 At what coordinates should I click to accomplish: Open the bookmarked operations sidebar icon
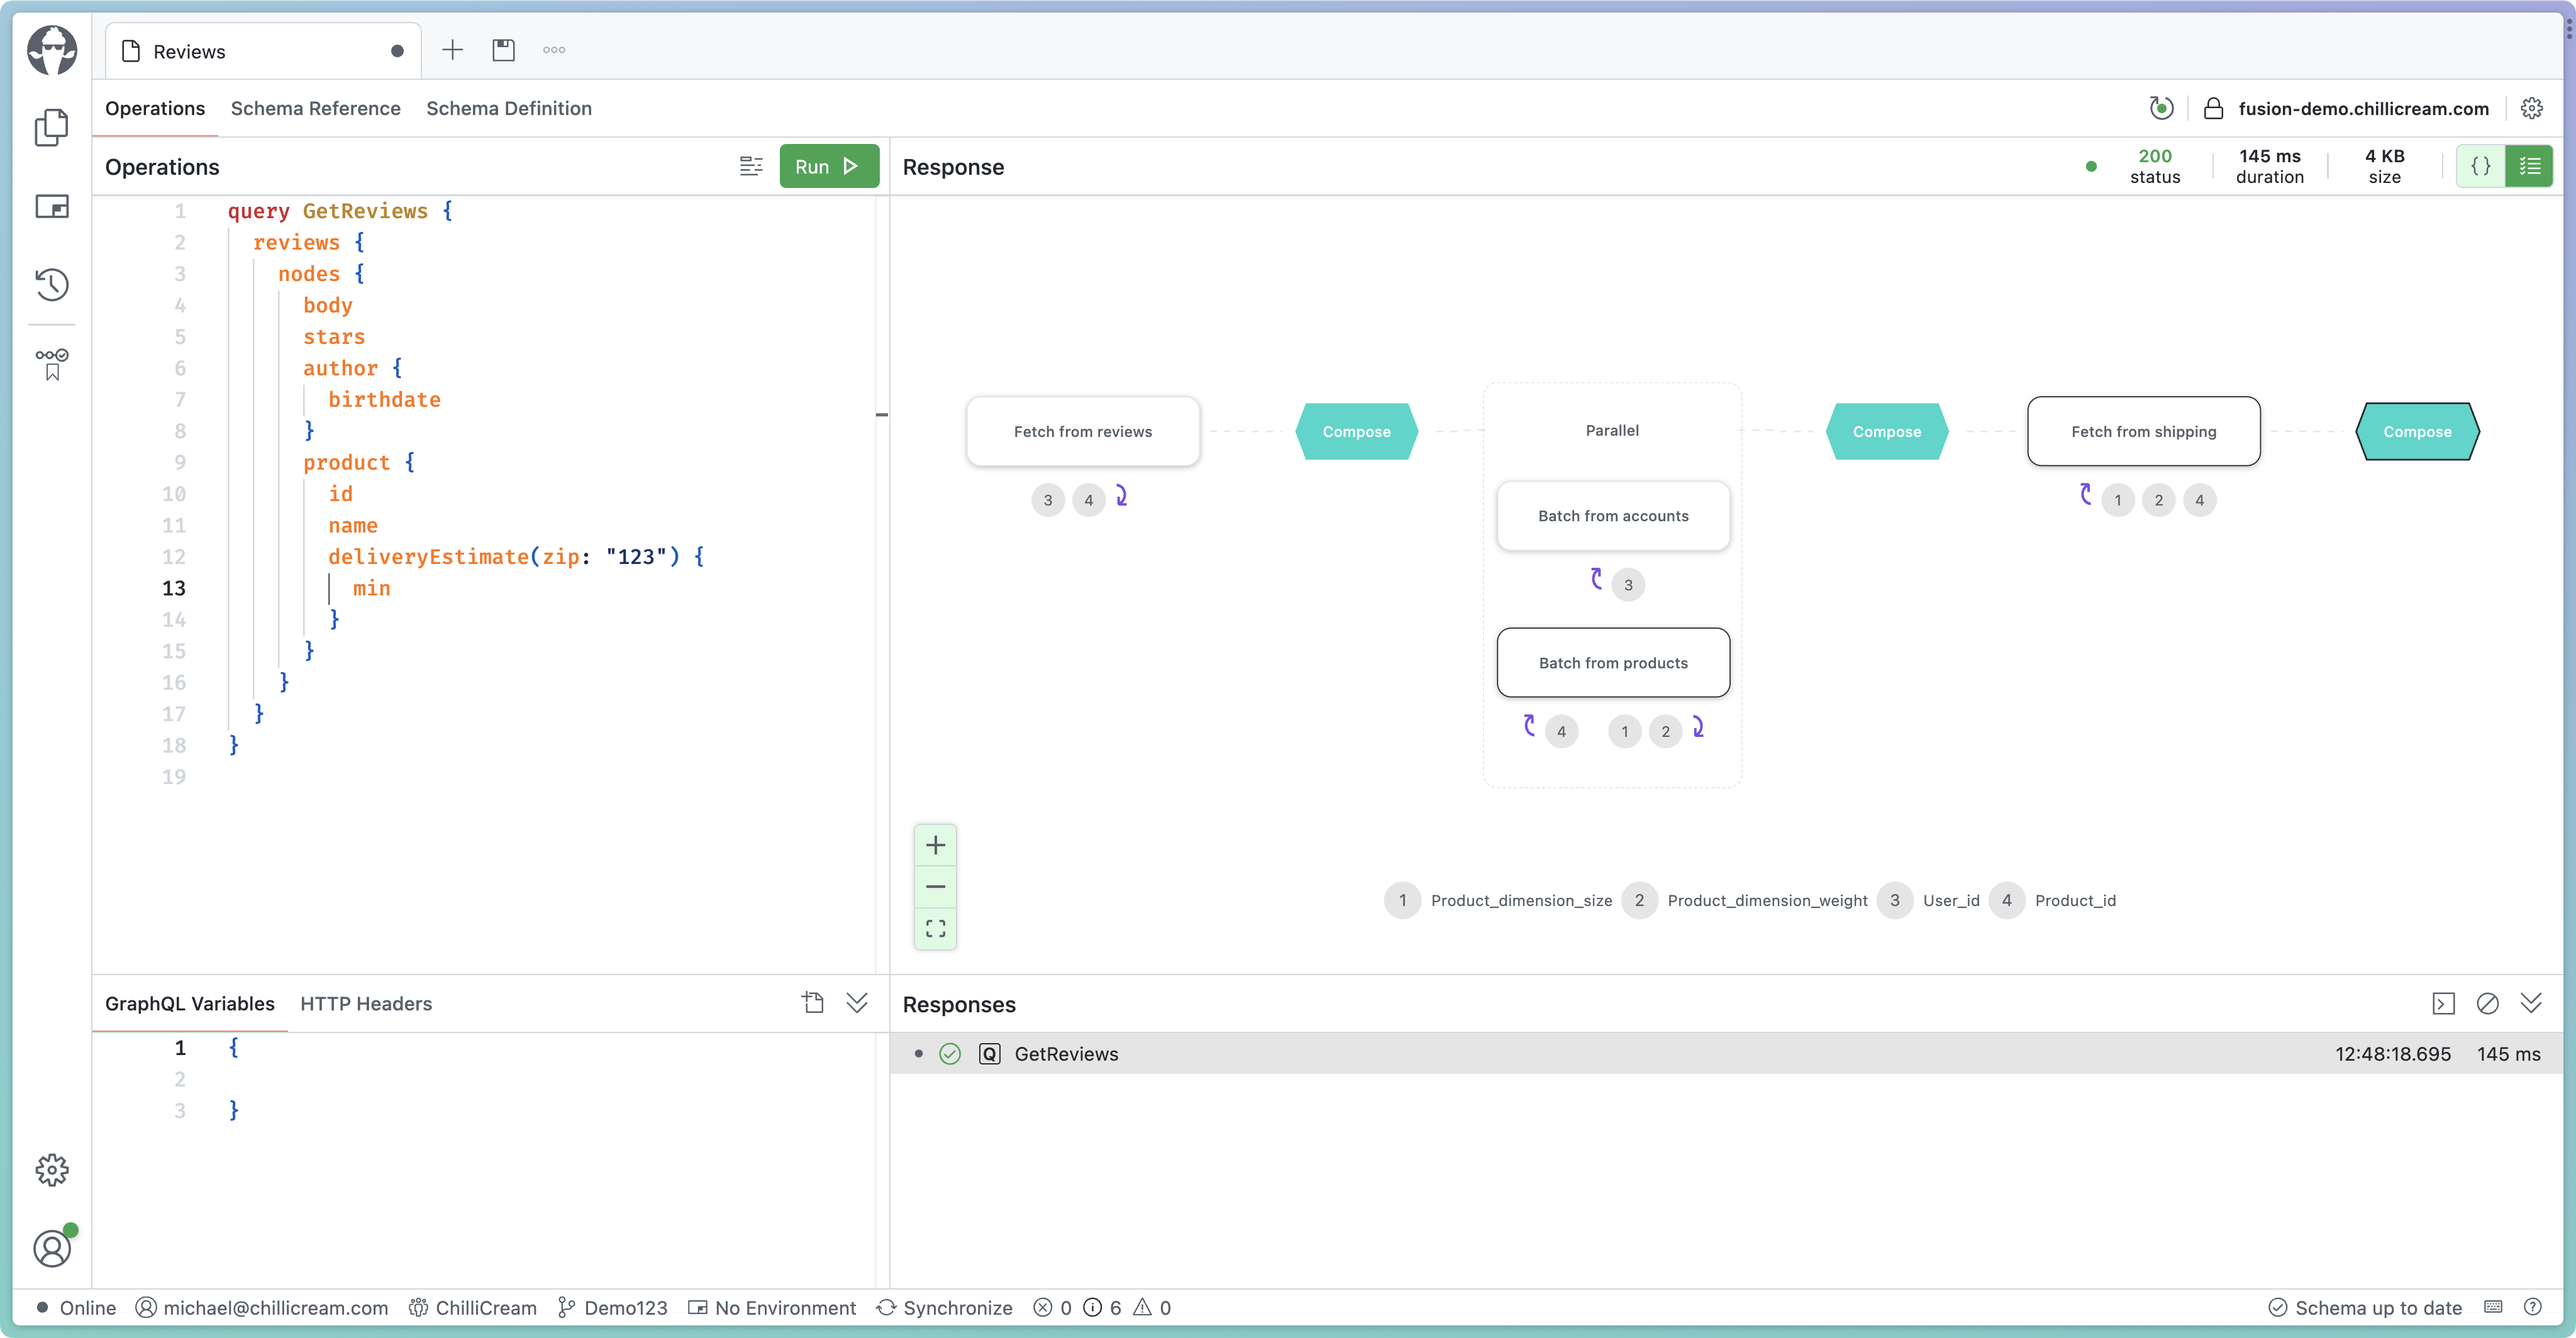(51, 364)
